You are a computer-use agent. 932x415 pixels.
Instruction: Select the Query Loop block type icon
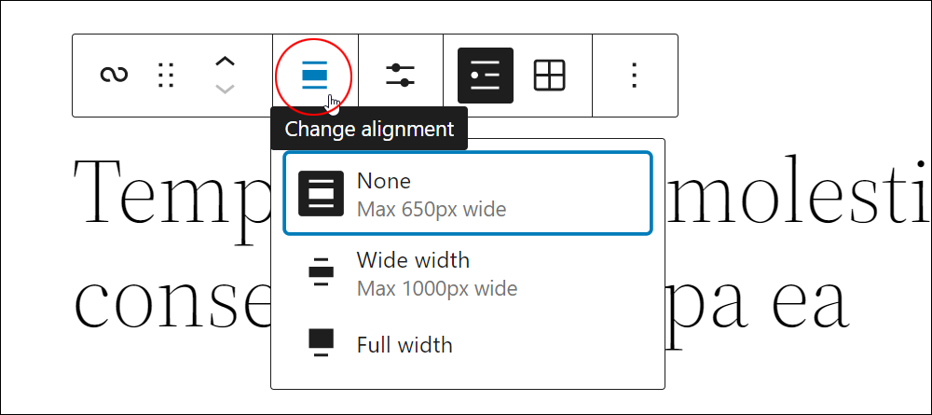(x=114, y=76)
